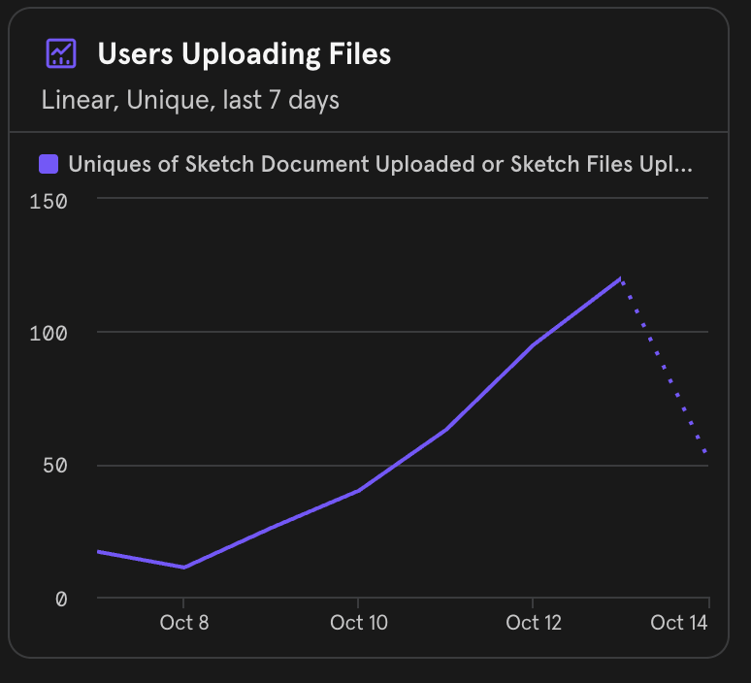751x683 pixels.
Task: Click the Oct 12 x-axis label
Action: point(535,623)
